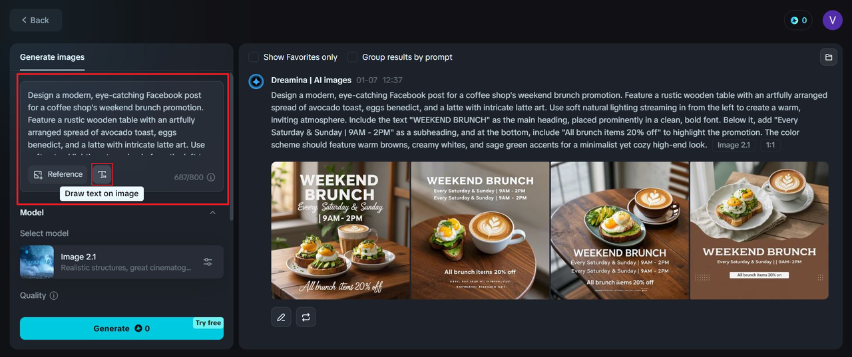
Task: Click the regenerate arrows icon
Action: coord(306,317)
